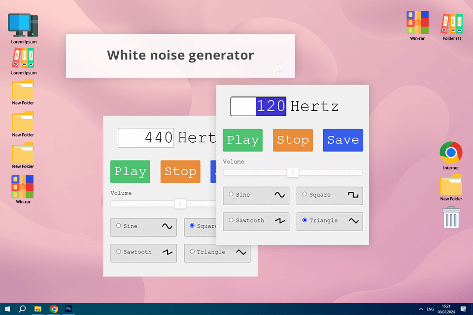
Task: Select Sine waveform in the front panel
Action: pos(256,195)
